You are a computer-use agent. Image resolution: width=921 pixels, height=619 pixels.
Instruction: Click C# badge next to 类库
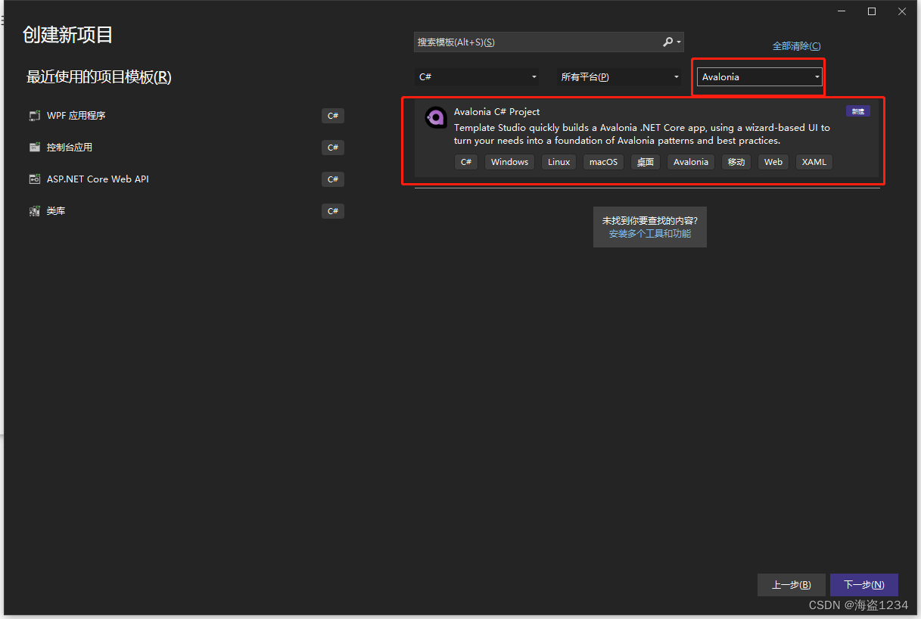click(x=333, y=211)
